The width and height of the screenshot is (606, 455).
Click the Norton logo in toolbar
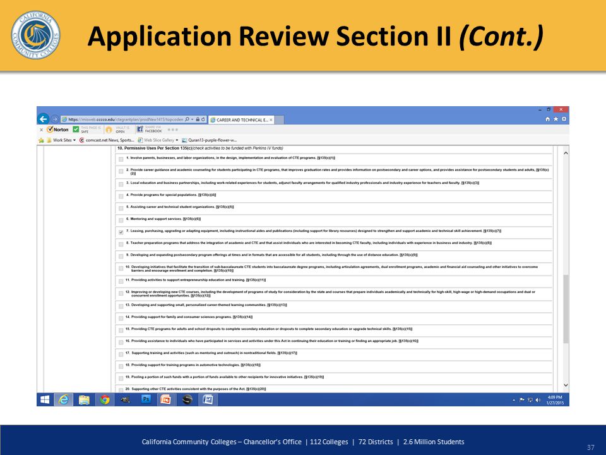coord(57,130)
